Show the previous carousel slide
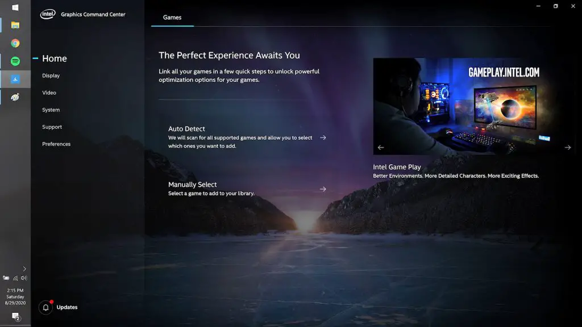The height and width of the screenshot is (327, 582). click(x=381, y=148)
